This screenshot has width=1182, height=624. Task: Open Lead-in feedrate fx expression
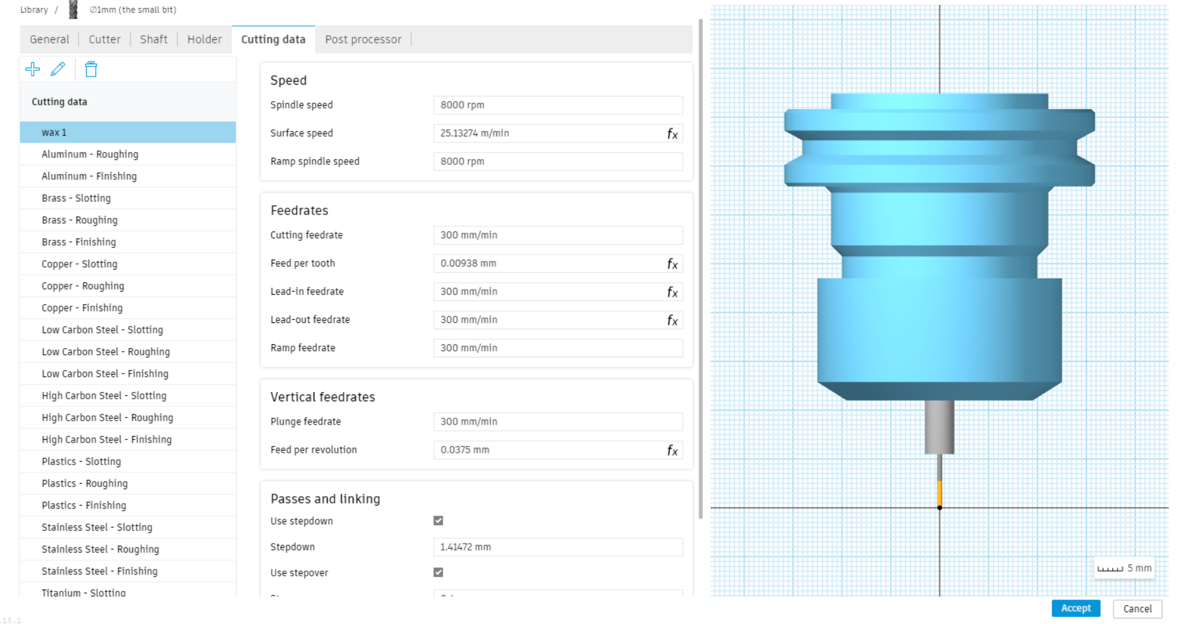tap(672, 292)
